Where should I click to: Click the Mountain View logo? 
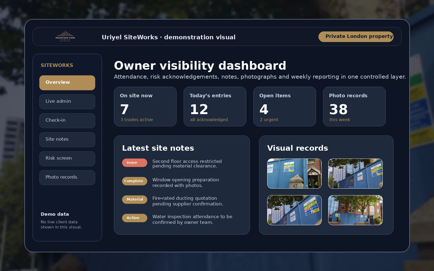(x=65, y=36)
